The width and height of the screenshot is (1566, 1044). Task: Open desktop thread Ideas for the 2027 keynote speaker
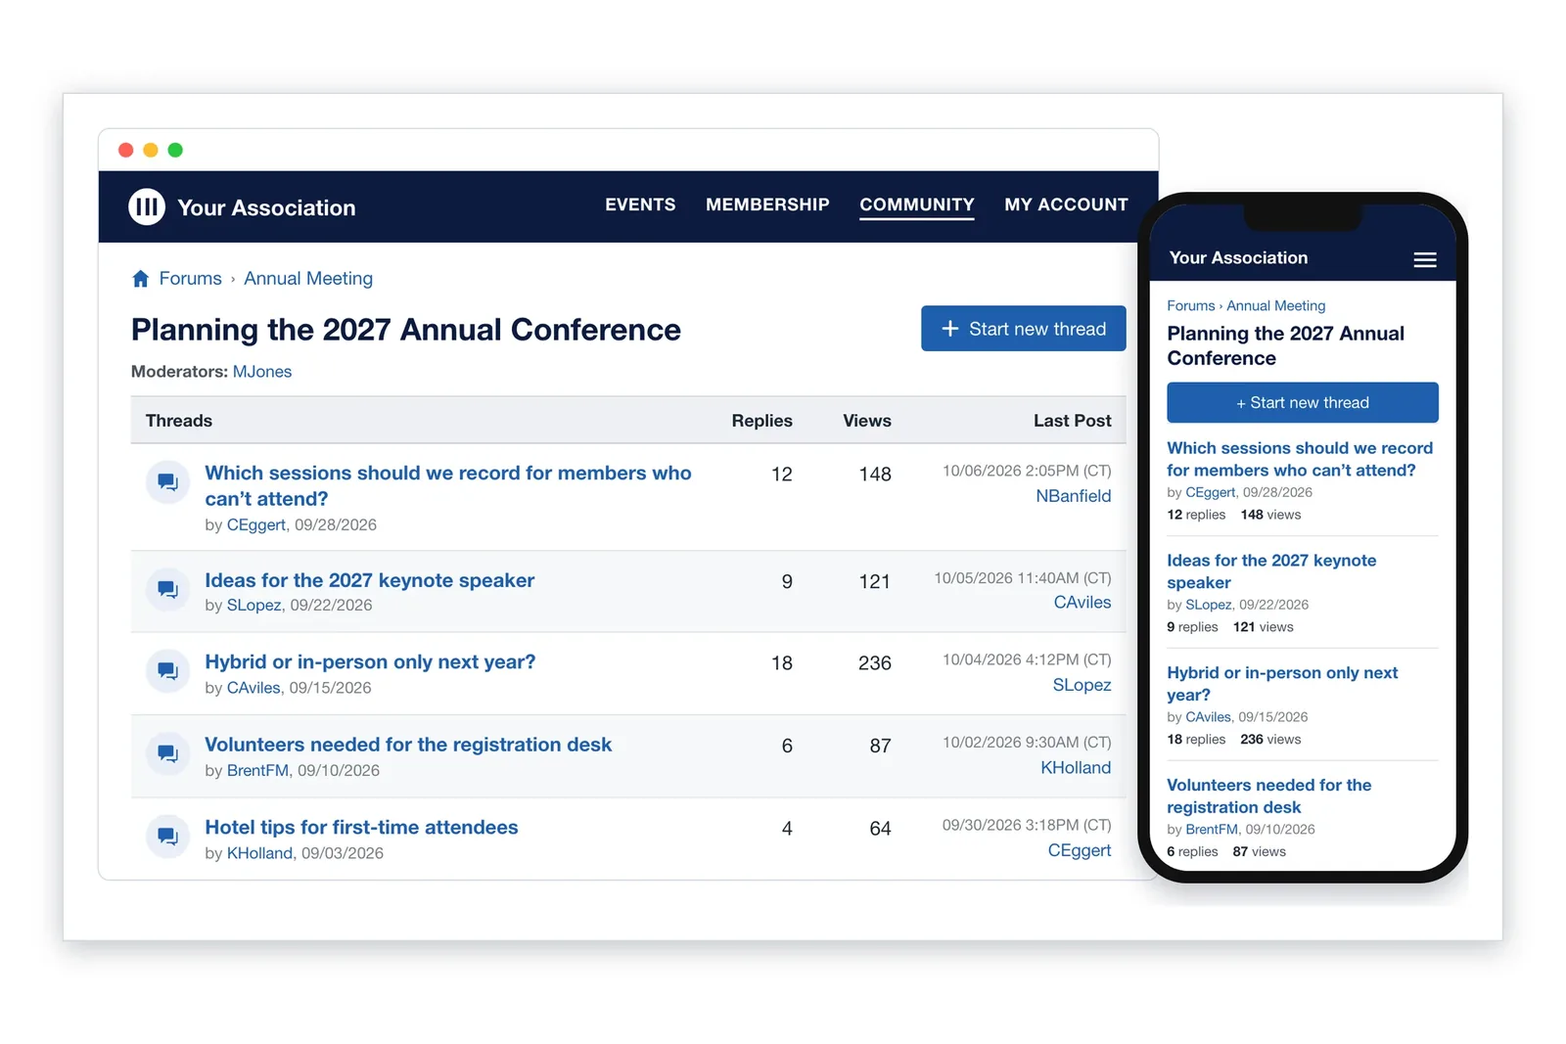(x=369, y=580)
